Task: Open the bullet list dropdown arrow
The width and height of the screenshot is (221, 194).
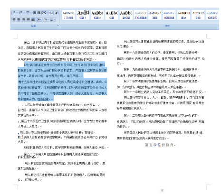Action: coord(17,13)
